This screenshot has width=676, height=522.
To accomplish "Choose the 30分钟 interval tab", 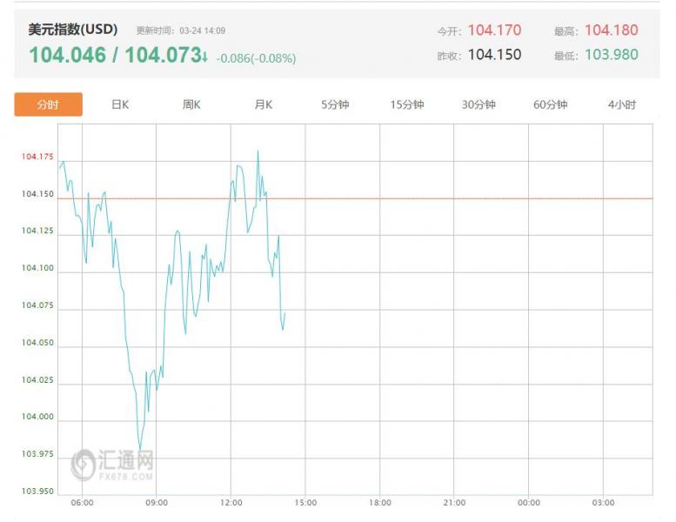I will 479,104.
